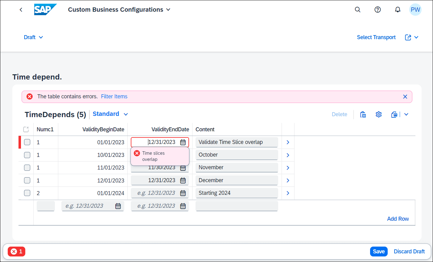The image size is (433, 262).
Task: Export the table to spreadsheet
Action: [x=394, y=114]
